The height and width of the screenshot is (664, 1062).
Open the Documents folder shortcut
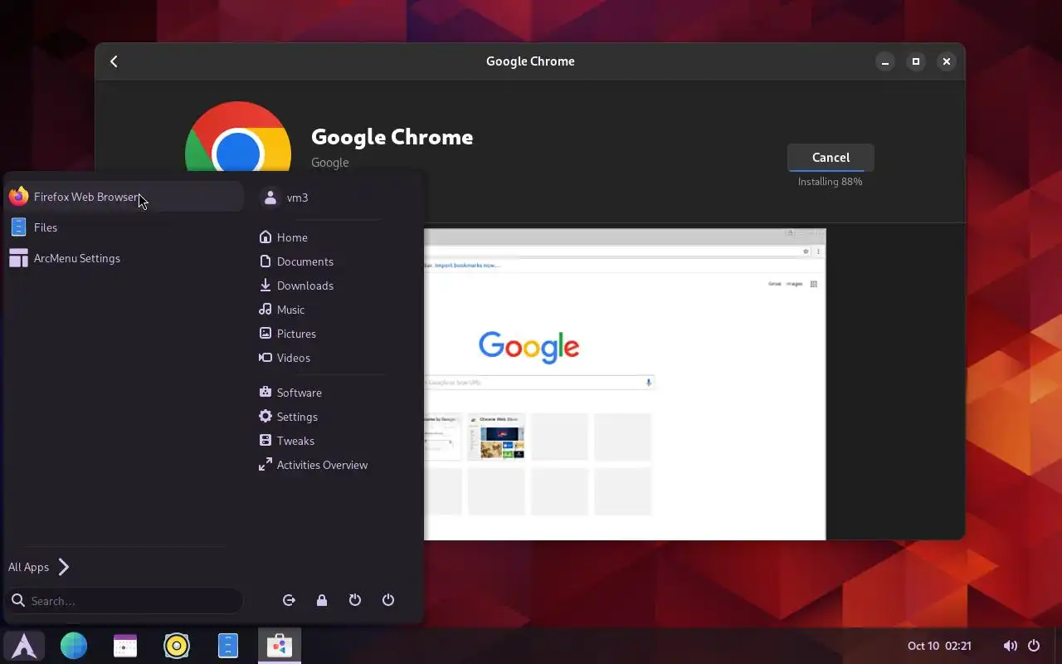click(x=296, y=261)
